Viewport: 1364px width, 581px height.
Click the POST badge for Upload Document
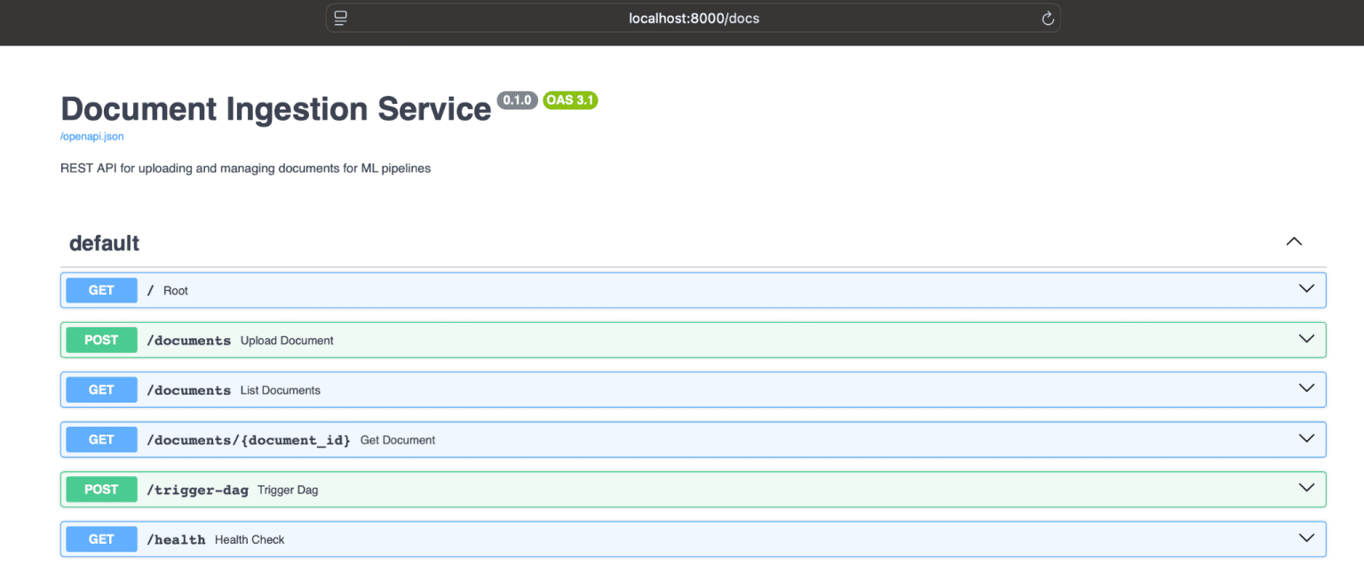pyautogui.click(x=101, y=340)
